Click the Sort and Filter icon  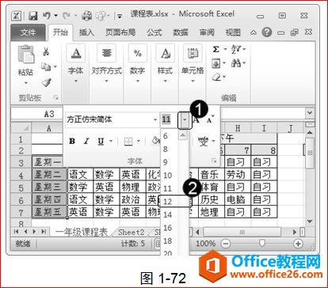(x=235, y=49)
